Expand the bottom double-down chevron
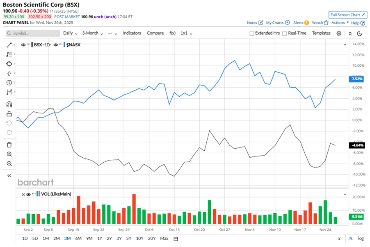 339,239
